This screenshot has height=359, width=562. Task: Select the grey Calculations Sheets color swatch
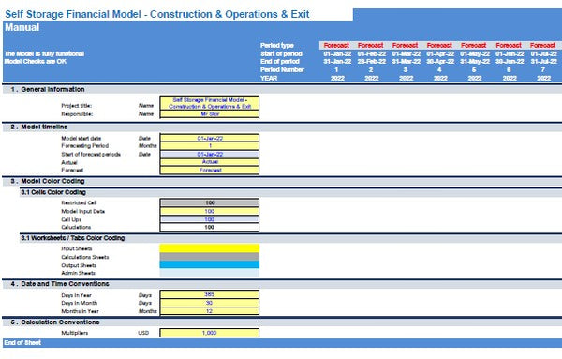(209, 257)
